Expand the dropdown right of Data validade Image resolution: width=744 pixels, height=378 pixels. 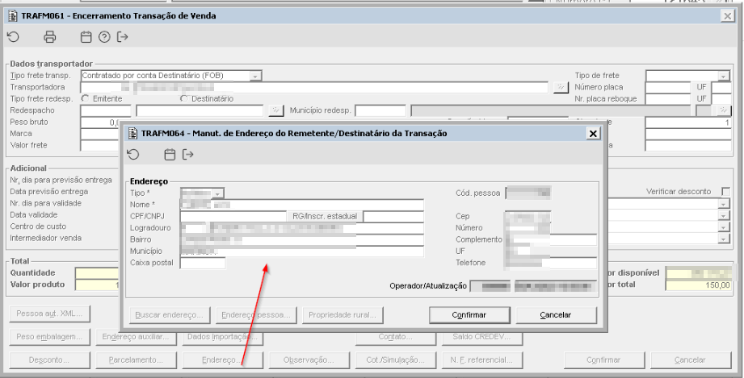tap(724, 215)
